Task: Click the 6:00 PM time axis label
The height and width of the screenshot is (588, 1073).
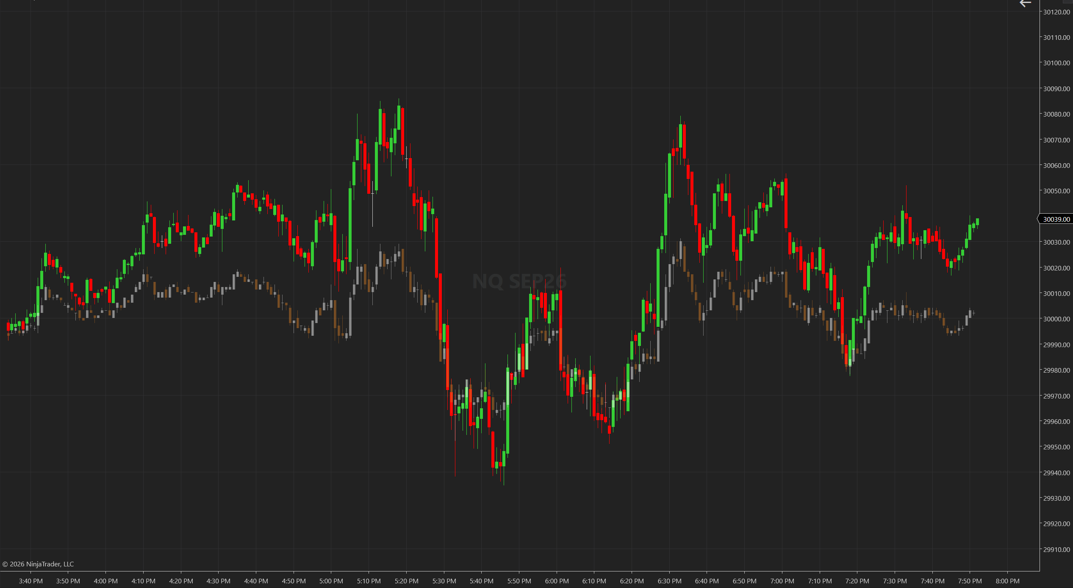Action: pos(557,581)
